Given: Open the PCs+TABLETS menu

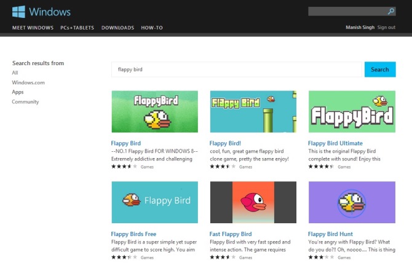Looking at the screenshot, I should pyautogui.click(x=77, y=28).
